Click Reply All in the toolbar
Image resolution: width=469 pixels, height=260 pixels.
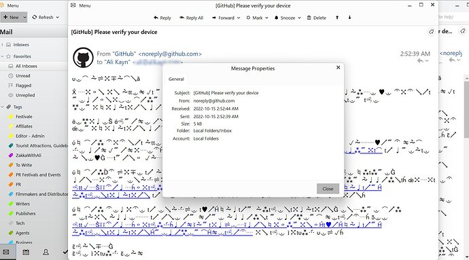coord(191,18)
